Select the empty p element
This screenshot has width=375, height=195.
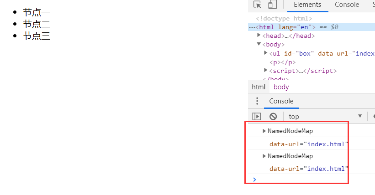(282, 62)
